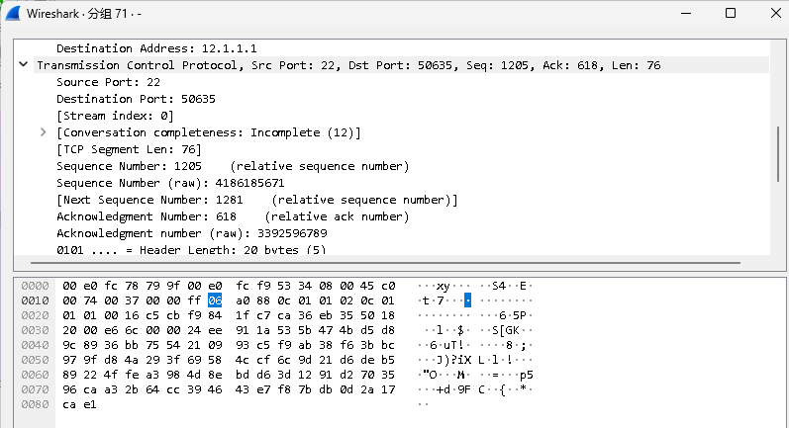Click hex byte e1 in row 0080
The height and width of the screenshot is (428, 789).
point(90,404)
